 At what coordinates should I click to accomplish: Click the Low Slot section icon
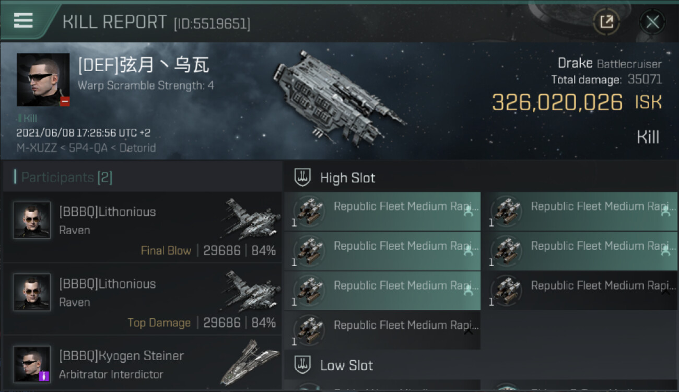pos(302,365)
